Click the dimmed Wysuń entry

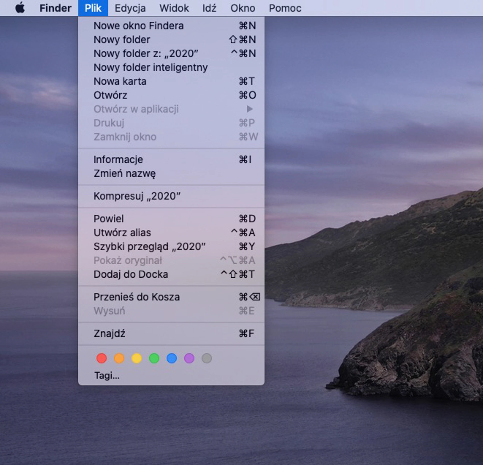click(171, 311)
